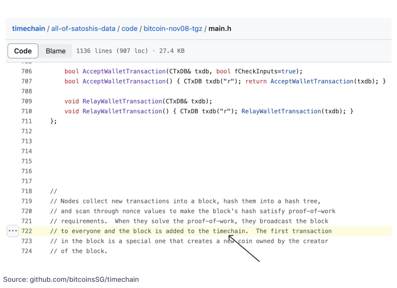Viewport: 397px width, 288px height.
Task: Select line number 711
Action: (27, 121)
